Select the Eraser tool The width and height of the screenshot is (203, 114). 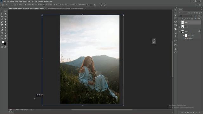click(6, 25)
